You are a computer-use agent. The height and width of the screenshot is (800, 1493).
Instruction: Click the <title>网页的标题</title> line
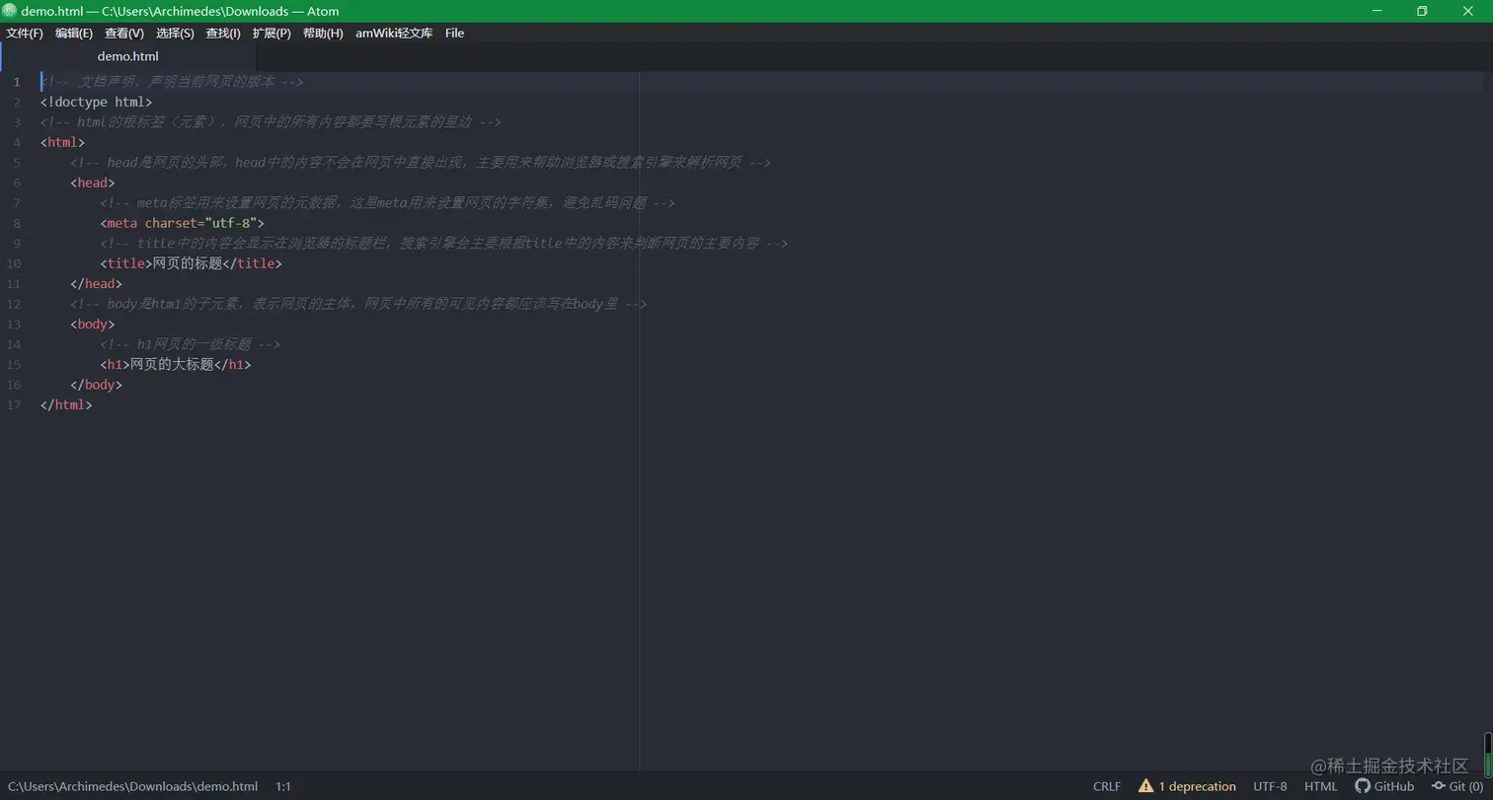[191, 263]
